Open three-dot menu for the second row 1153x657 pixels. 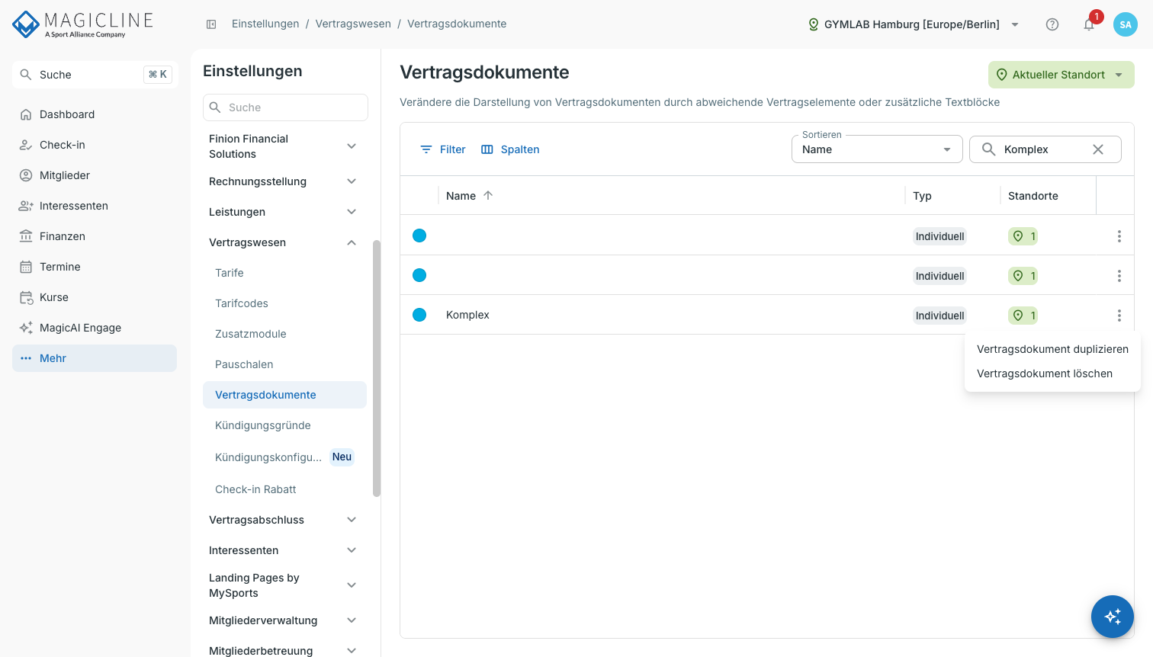point(1119,276)
